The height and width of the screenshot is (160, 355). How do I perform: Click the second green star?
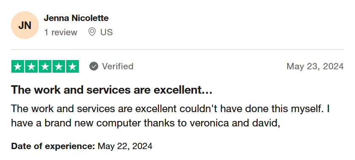[x=32, y=66]
